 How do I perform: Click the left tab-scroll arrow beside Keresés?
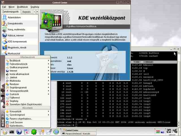point(34,12)
